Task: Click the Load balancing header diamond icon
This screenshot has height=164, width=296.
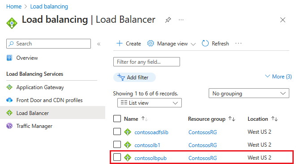Action: [12, 23]
